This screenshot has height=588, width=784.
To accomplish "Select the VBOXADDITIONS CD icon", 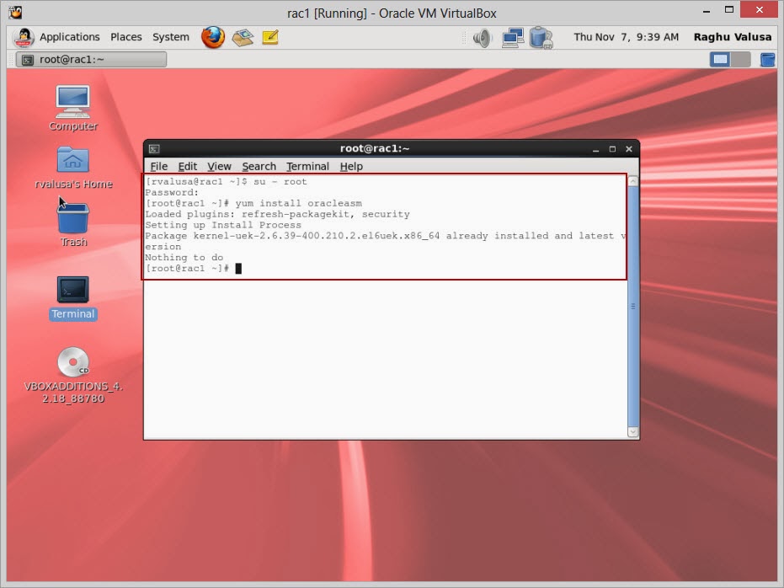I will coord(73,375).
